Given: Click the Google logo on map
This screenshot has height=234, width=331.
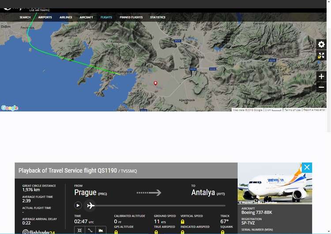Looking at the screenshot, I should [x=10, y=108].
